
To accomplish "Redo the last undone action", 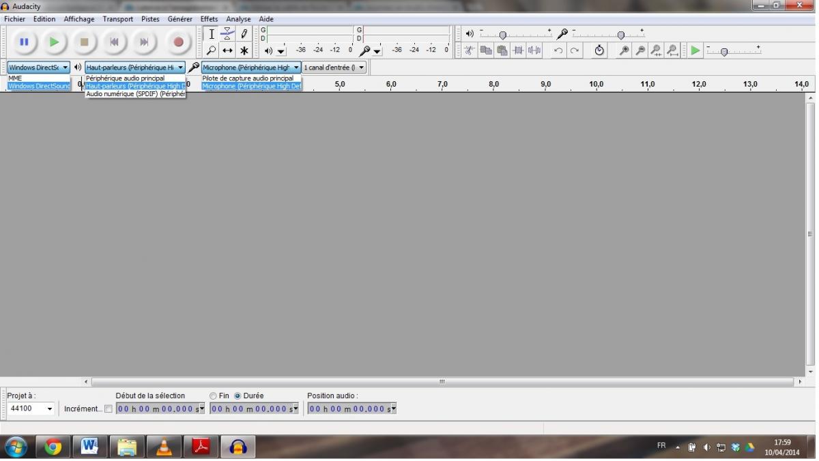I will (x=575, y=50).
